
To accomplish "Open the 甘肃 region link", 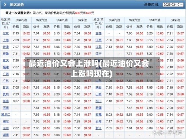I will pyautogui.click(x=6, y=87).
